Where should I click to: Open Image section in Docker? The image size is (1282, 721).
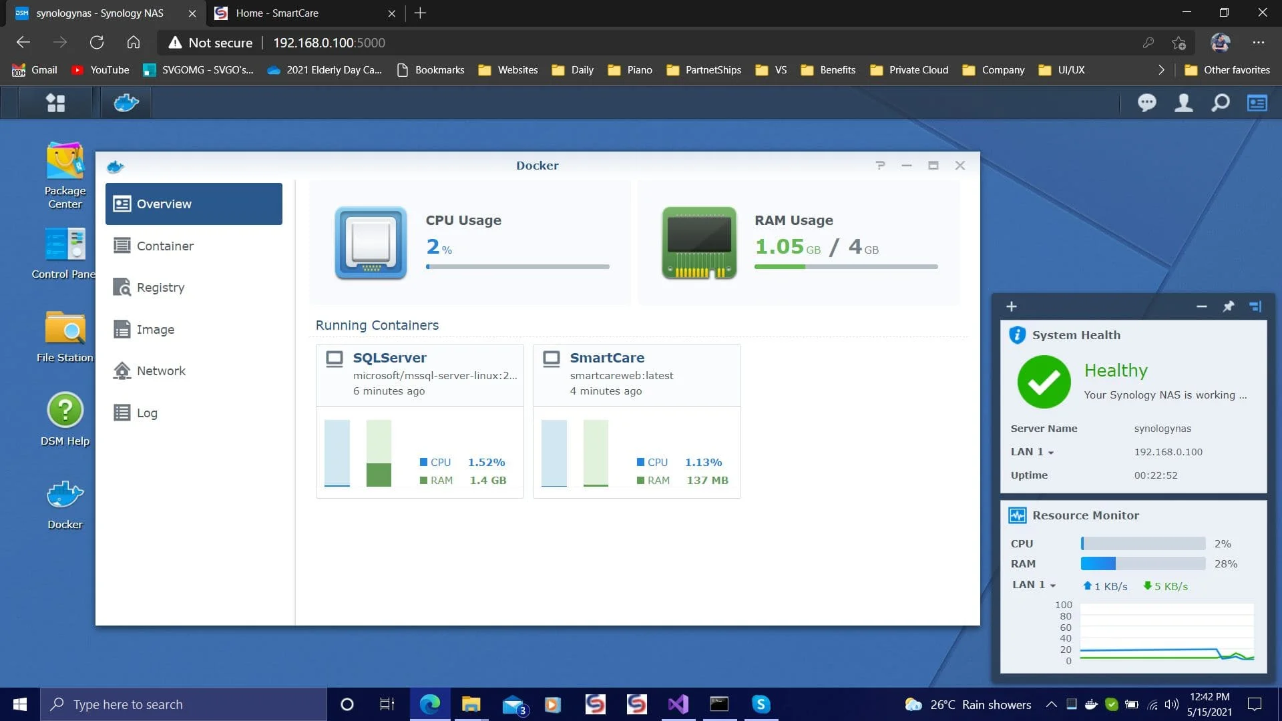tap(194, 329)
